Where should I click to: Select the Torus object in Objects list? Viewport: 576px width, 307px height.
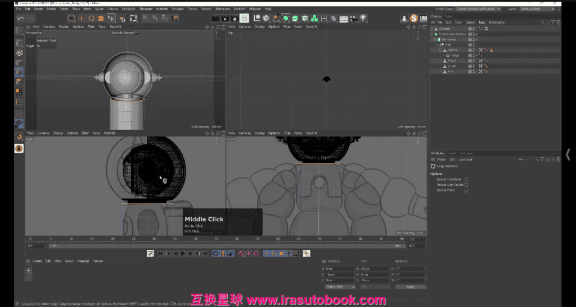click(454, 56)
